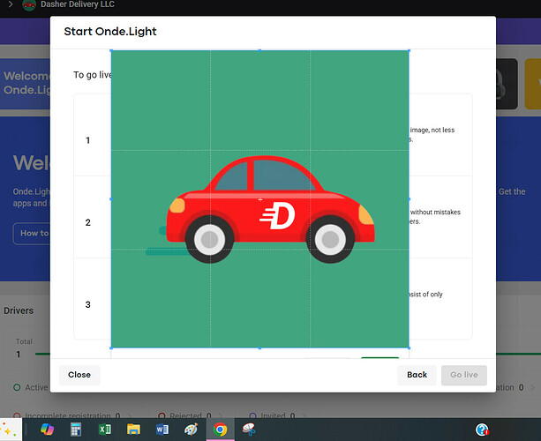Click the Go live button

464,375
